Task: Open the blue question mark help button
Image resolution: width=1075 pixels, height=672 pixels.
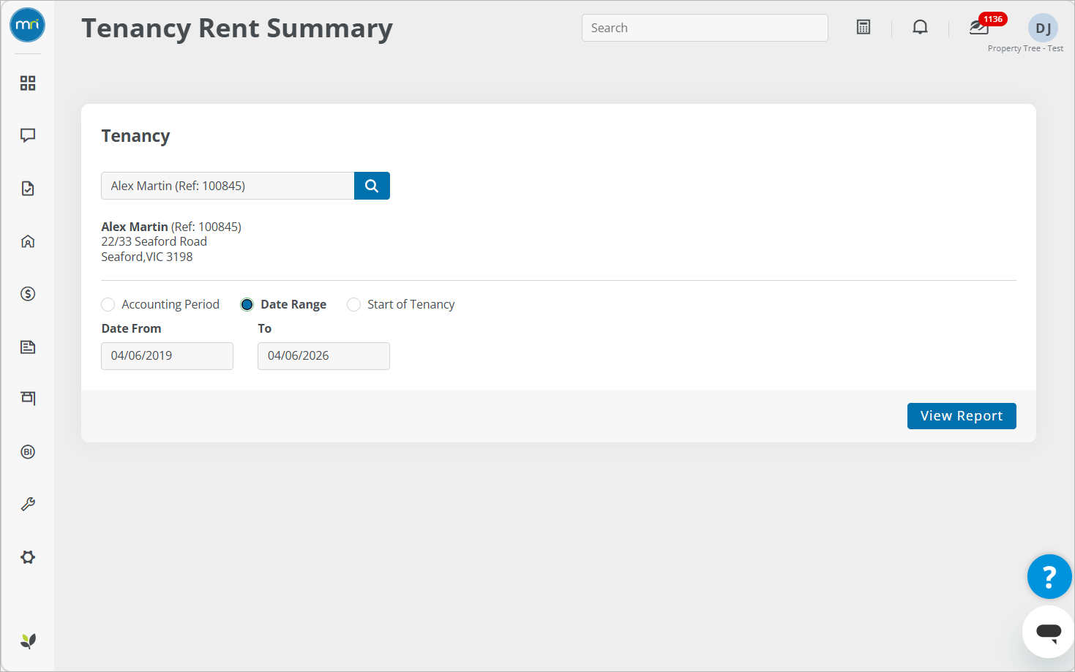Action: (x=1049, y=576)
